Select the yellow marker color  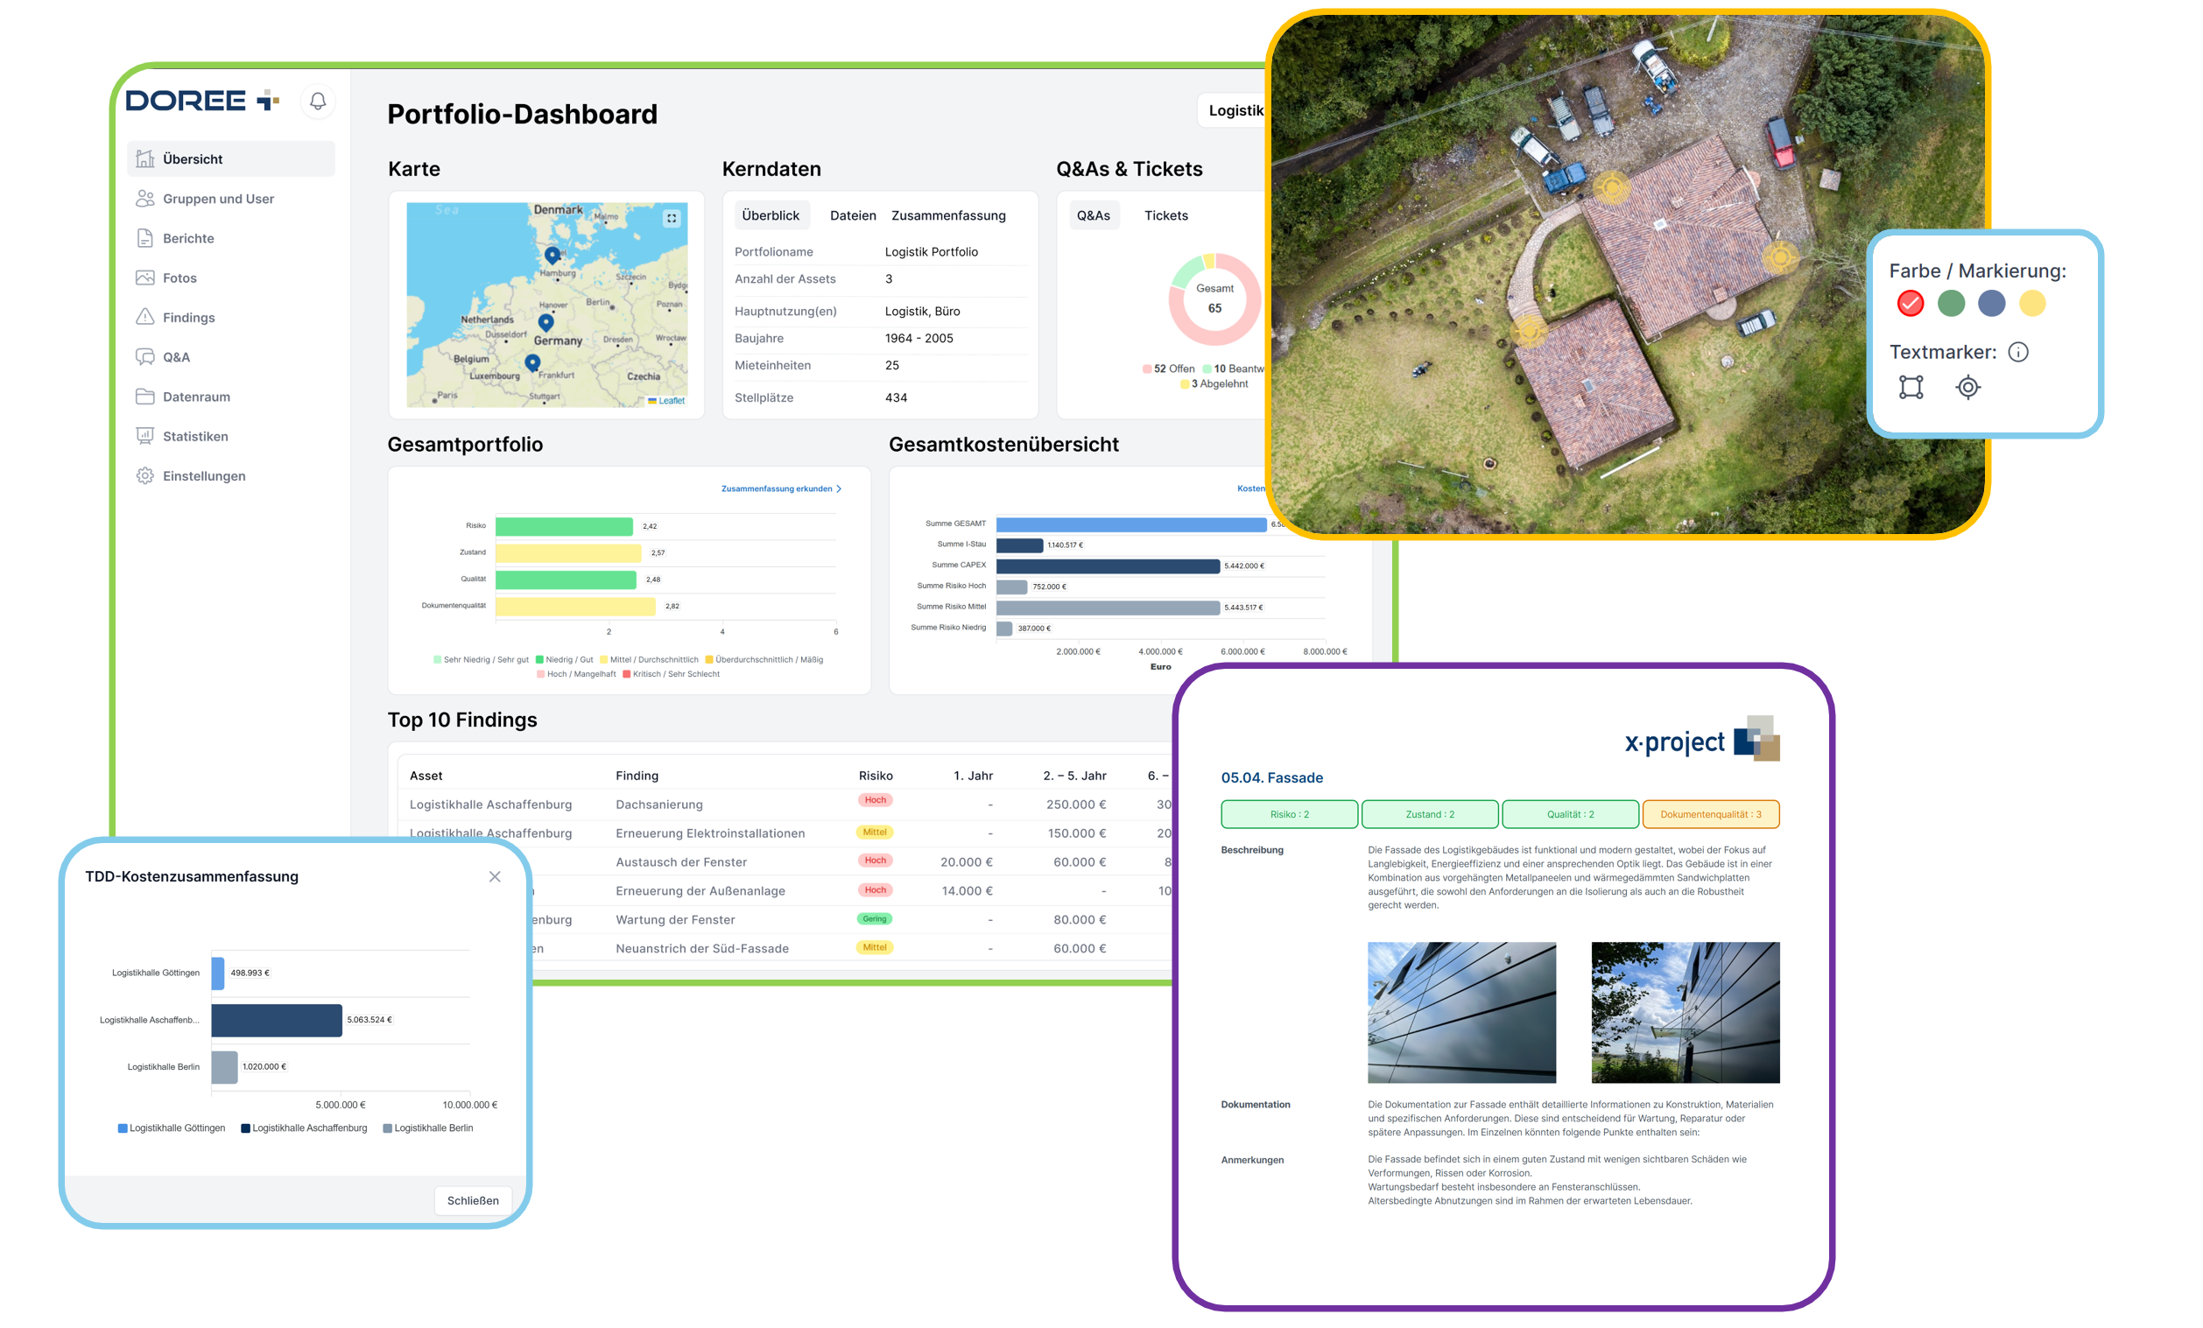[x=2032, y=304]
